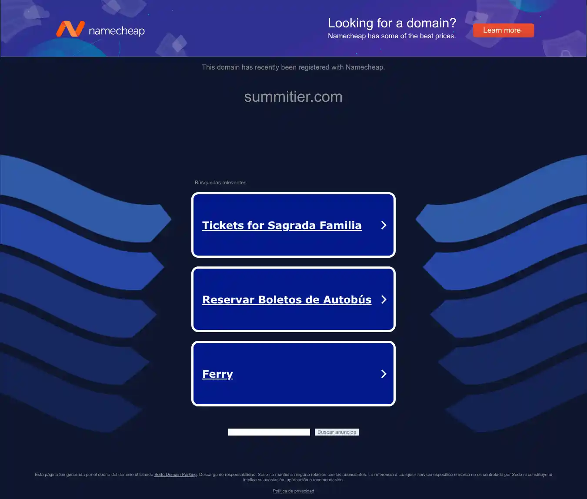Viewport: 587px width, 499px height.
Task: Open the Política de privacidad link
Action: [x=293, y=491]
